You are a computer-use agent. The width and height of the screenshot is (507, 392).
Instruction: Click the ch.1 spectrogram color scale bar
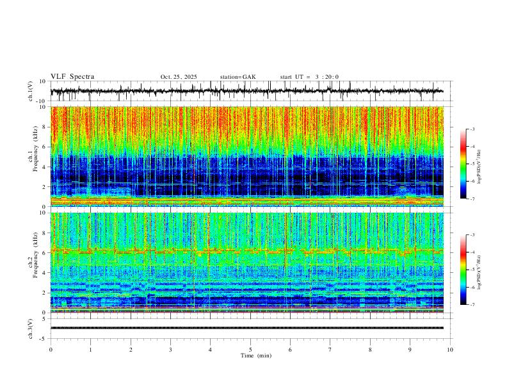[x=463, y=164]
